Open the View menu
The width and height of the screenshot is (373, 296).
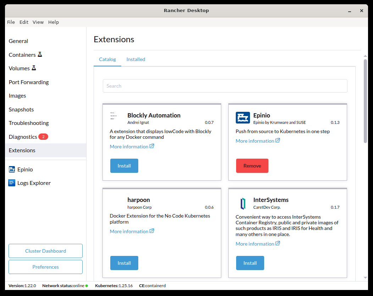click(x=38, y=22)
